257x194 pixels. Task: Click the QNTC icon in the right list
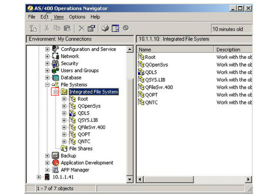141,102
